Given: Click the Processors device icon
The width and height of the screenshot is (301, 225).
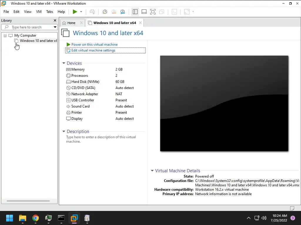Looking at the screenshot, I should [68, 76].
